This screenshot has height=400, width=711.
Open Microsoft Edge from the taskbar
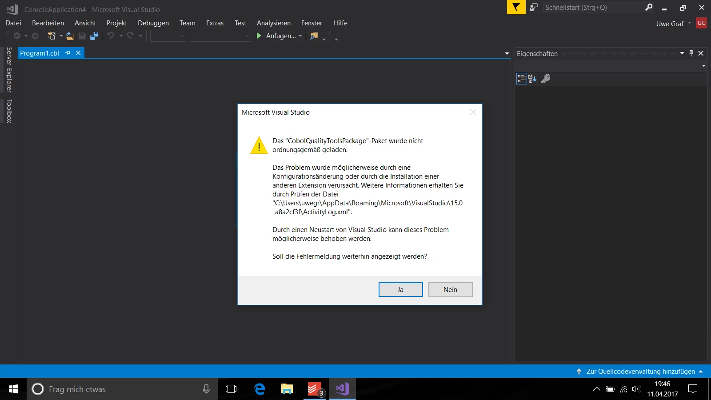[260, 389]
